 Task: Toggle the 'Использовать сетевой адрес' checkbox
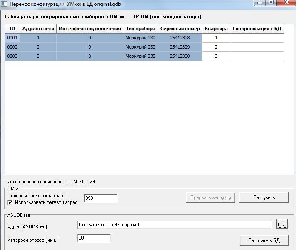pos(10,202)
